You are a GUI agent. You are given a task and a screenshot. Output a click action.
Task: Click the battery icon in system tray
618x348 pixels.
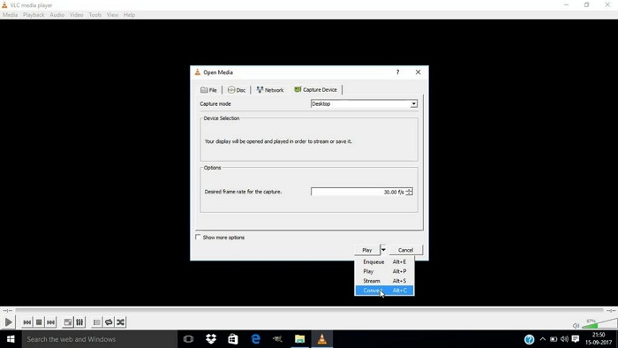pyautogui.click(x=554, y=339)
